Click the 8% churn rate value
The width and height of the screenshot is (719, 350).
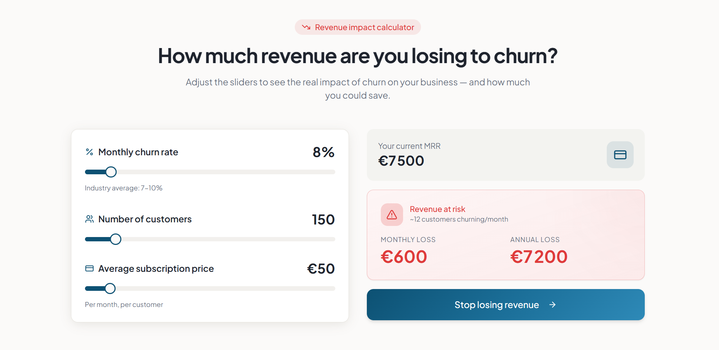(x=323, y=152)
